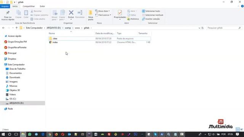Click Recortar in the ribbon

click(36, 11)
